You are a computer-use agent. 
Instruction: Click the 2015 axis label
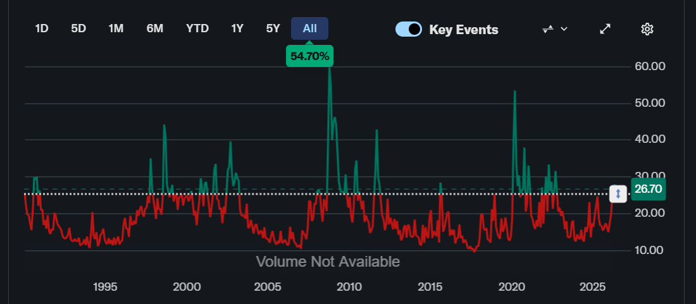pos(431,287)
